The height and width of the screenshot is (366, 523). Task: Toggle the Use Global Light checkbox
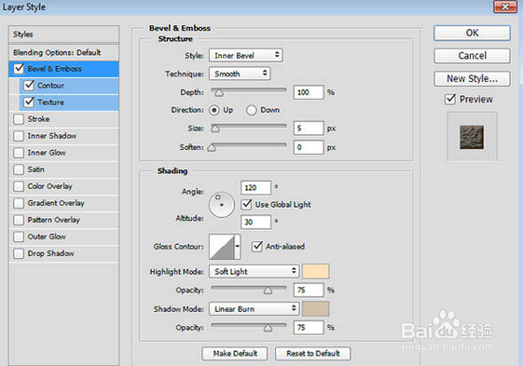246,204
